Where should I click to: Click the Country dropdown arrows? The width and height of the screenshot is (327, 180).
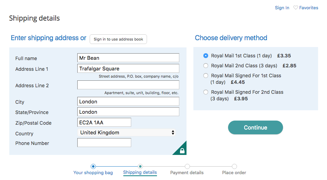pos(173,133)
